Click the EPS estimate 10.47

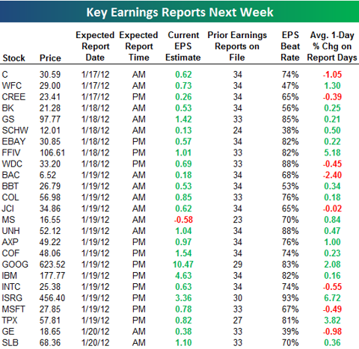tap(183, 265)
